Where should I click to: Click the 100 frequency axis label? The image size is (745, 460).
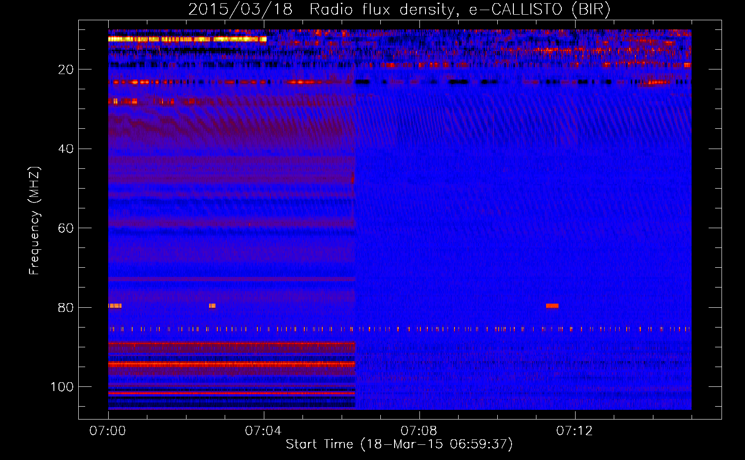[62, 387]
